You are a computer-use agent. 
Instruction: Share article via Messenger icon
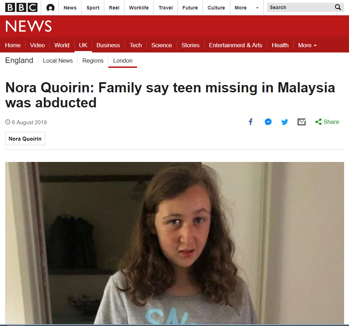268,122
